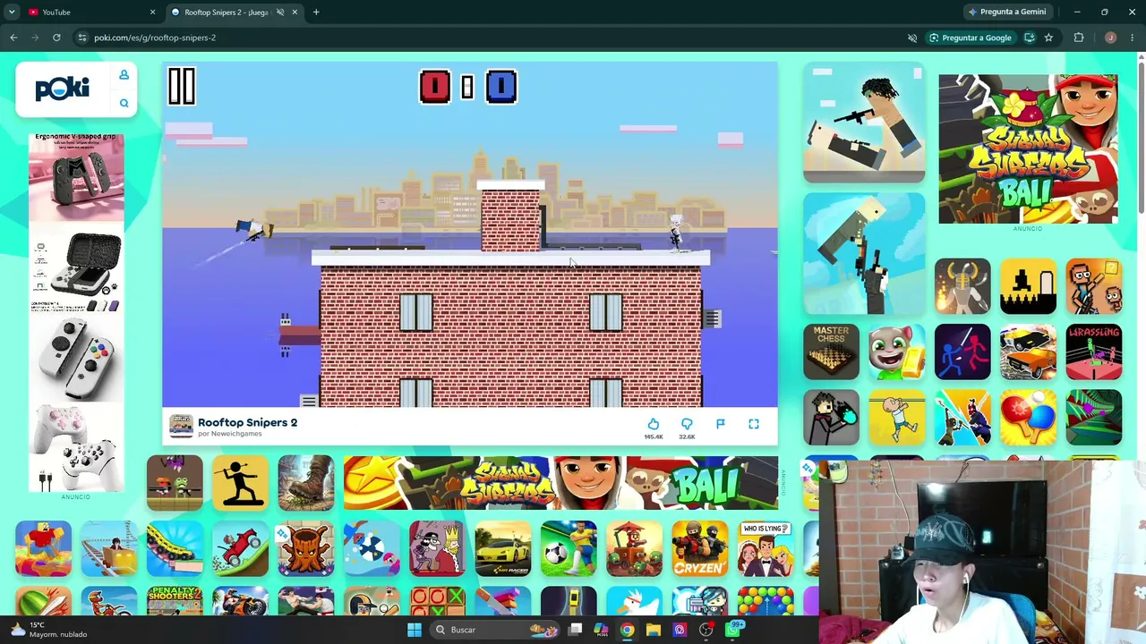
Task: Close the Rooftop Snipers 2 tab
Action: (x=294, y=12)
